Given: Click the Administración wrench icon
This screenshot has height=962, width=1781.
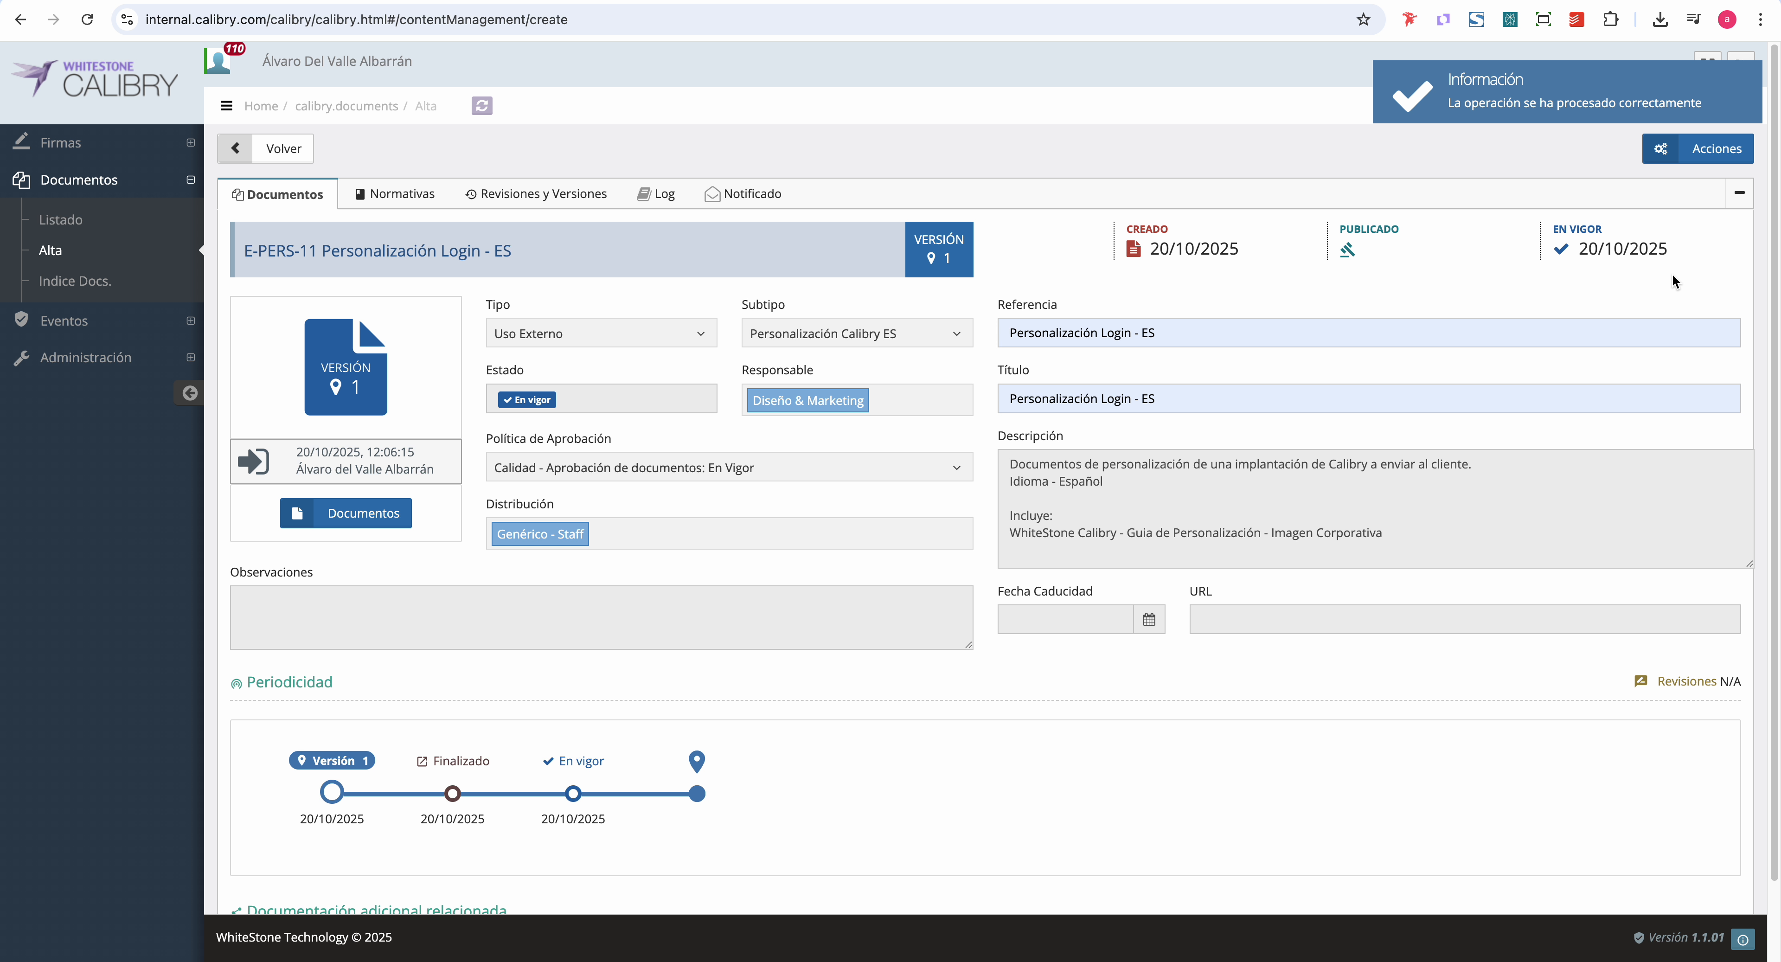Looking at the screenshot, I should tap(21, 357).
